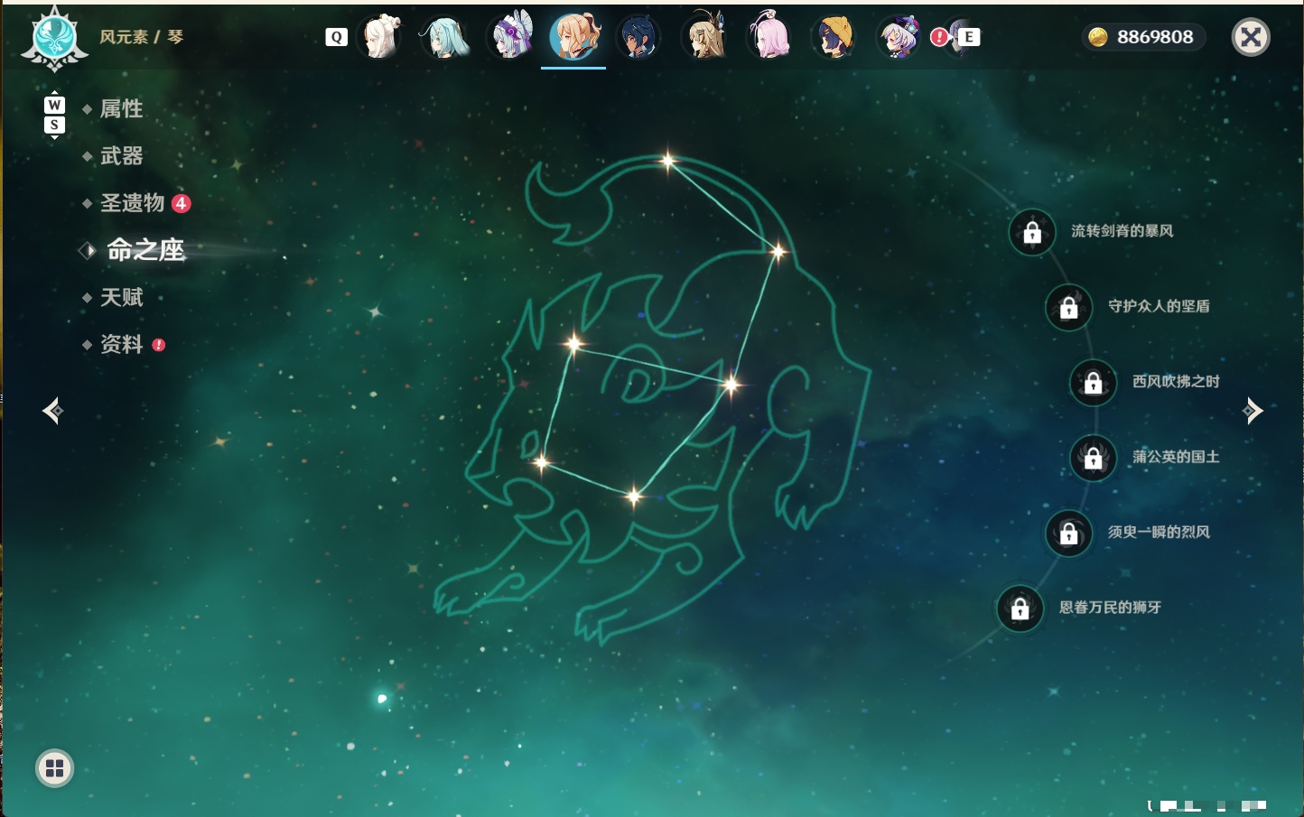Click the locked 流转剑脊的暴风 constellation icon
Viewport: 1304px width, 817px height.
click(x=1032, y=232)
